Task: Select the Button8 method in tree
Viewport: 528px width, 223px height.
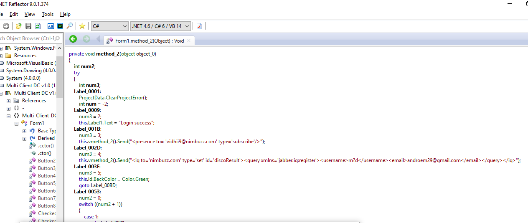Action: [46, 206]
